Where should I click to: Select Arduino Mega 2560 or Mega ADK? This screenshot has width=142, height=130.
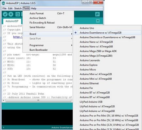pos(107,51)
